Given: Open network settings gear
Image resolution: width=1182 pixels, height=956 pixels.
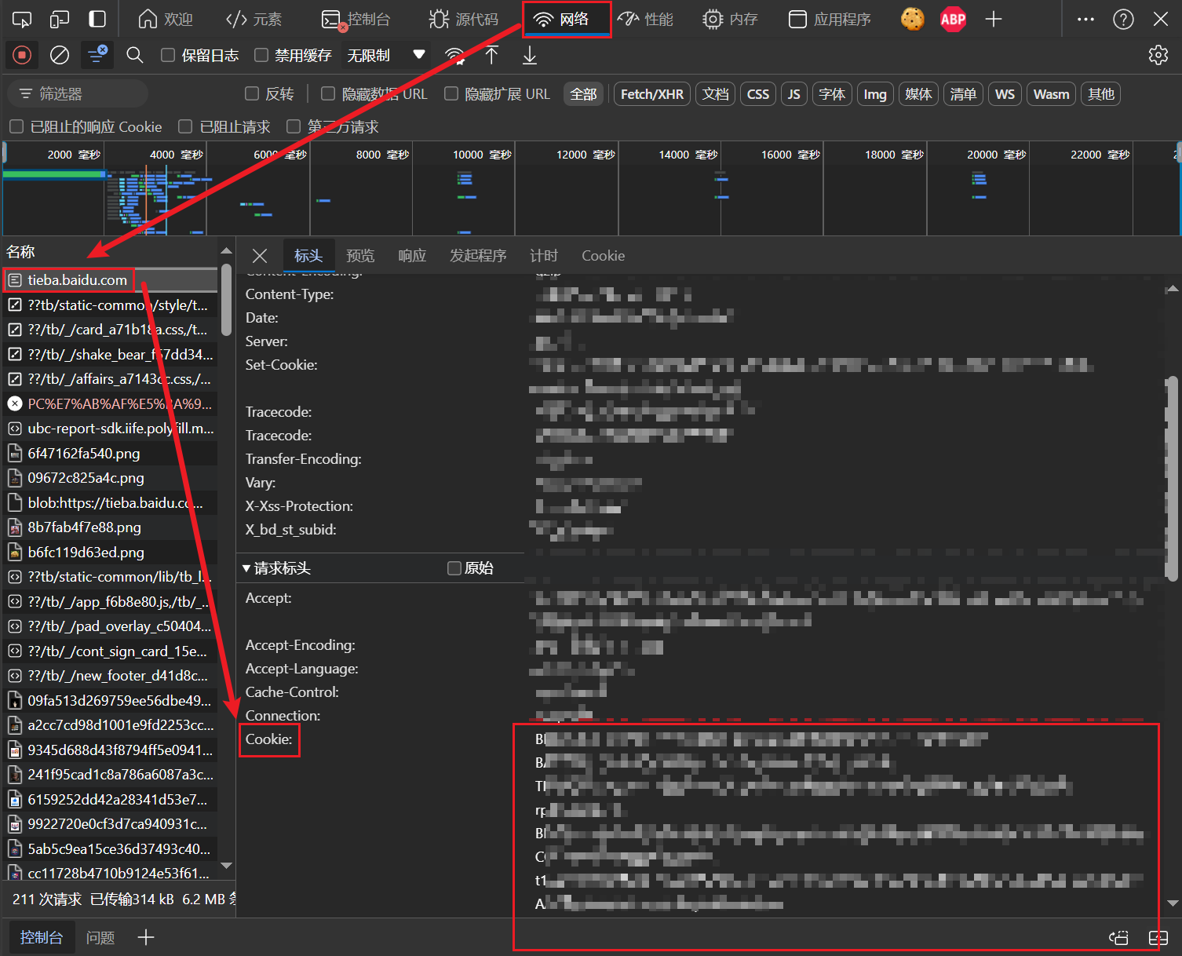Looking at the screenshot, I should coord(1158,55).
